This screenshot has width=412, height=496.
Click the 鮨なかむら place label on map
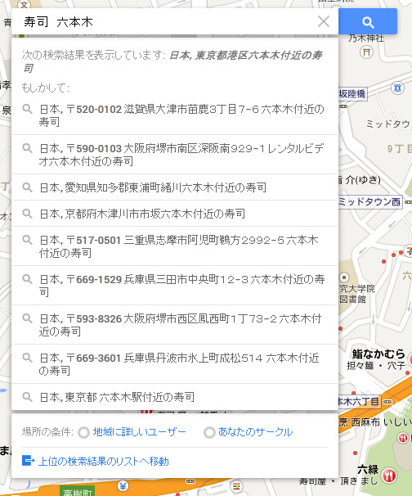[x=378, y=354]
